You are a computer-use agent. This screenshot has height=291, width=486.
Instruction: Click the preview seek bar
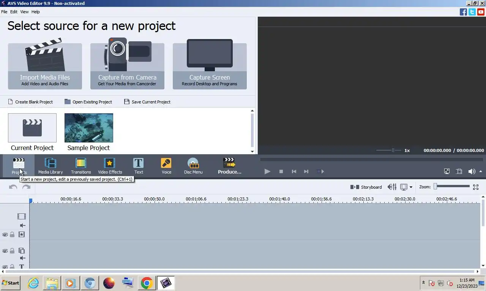pos(371,160)
